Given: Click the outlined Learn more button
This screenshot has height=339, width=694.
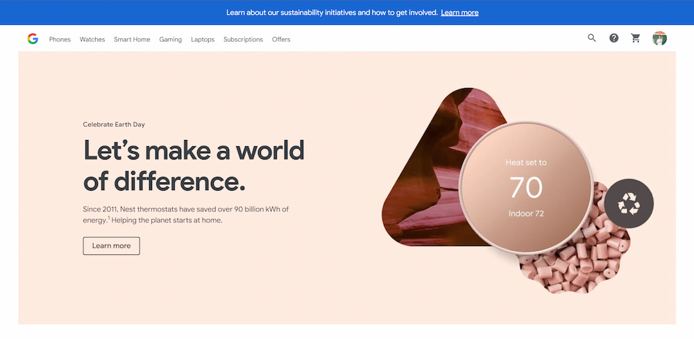Looking at the screenshot, I should (111, 245).
